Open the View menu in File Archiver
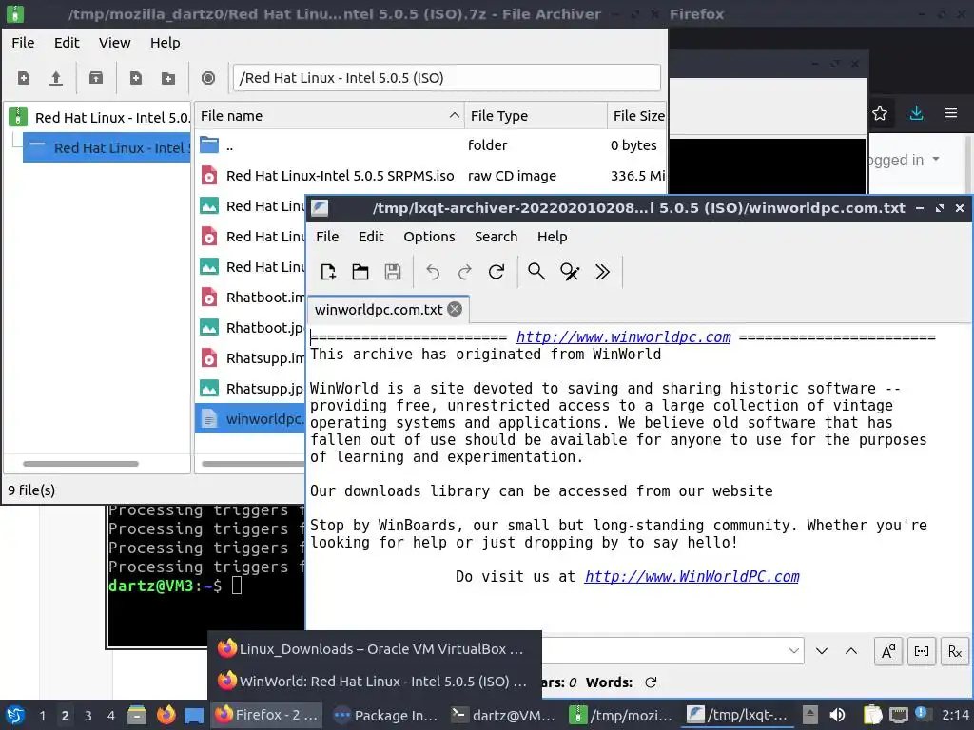 pos(114,42)
